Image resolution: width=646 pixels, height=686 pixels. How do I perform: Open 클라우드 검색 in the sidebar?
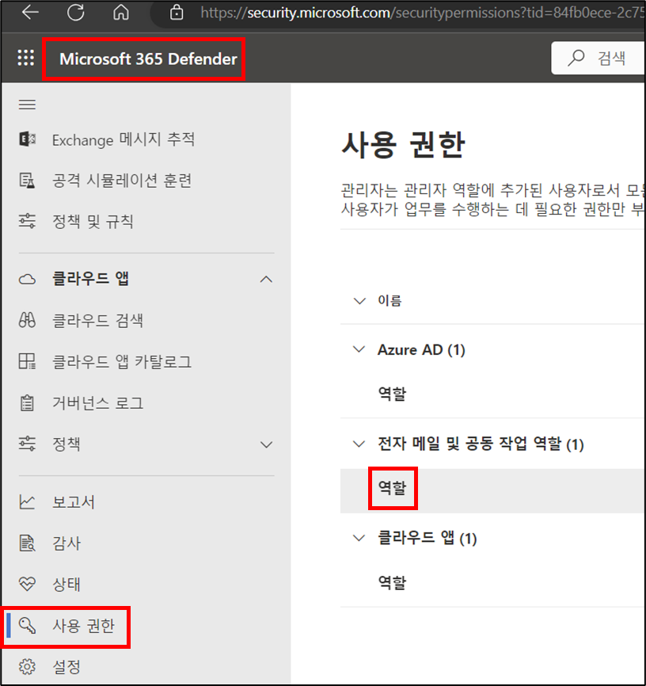[98, 320]
